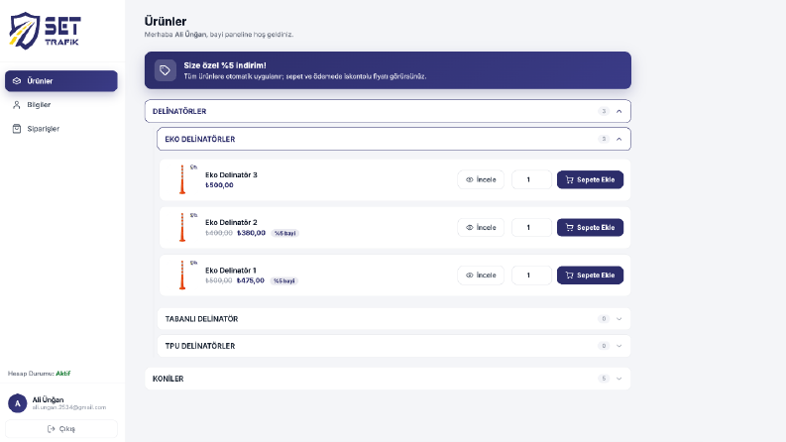The height and width of the screenshot is (442, 786).
Task: Click quantity field for Eko Delinatör 3
Action: [531, 179]
